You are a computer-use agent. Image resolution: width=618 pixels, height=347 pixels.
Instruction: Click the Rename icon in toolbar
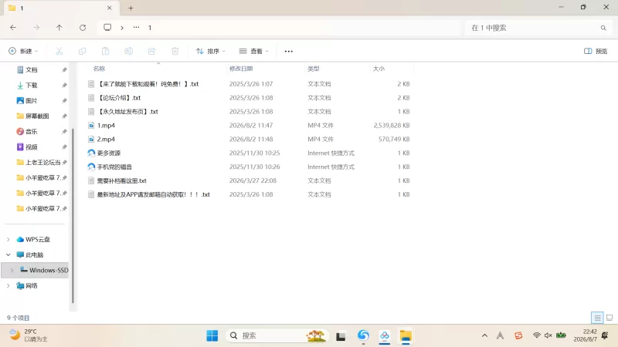(x=128, y=51)
